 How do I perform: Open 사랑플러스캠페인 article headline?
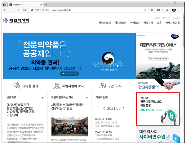(x=67, y=106)
